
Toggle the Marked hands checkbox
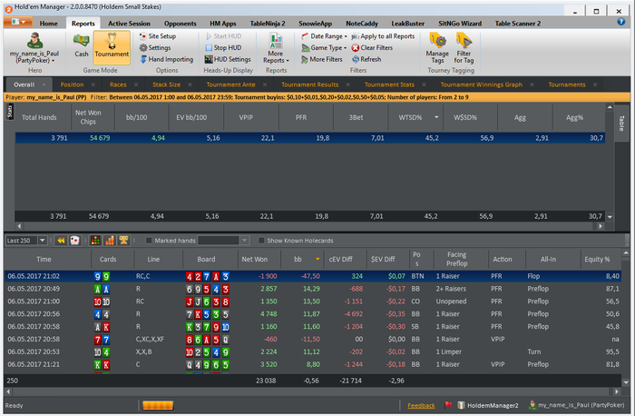pyautogui.click(x=149, y=241)
